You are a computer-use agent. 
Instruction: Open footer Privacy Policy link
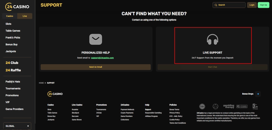coord(175,113)
